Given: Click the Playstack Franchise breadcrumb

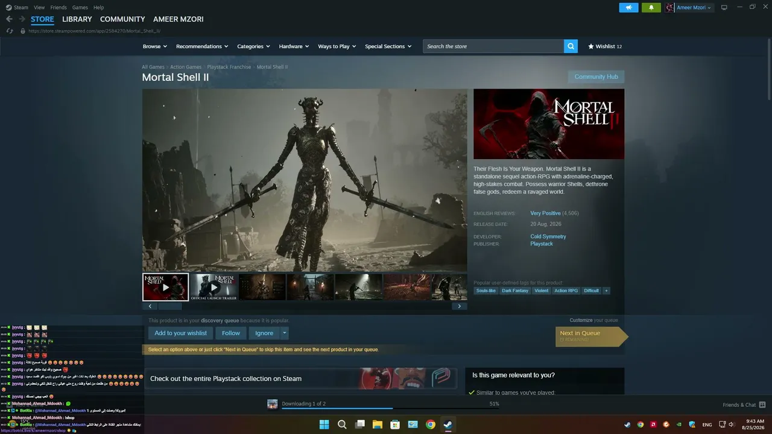Looking at the screenshot, I should (229, 67).
